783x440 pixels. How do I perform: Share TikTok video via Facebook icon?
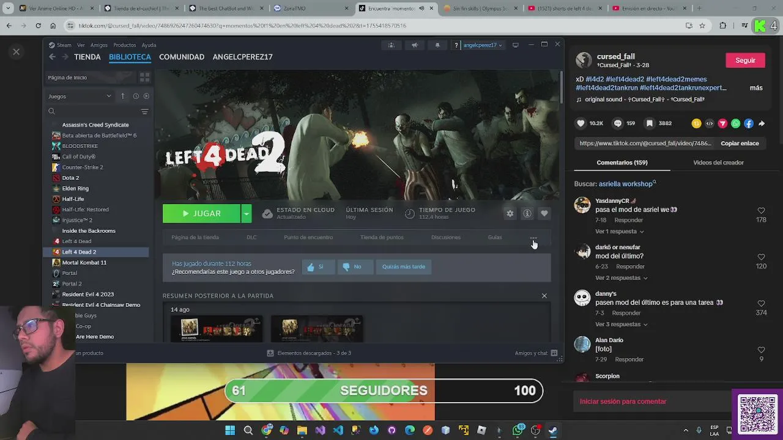[x=749, y=123]
